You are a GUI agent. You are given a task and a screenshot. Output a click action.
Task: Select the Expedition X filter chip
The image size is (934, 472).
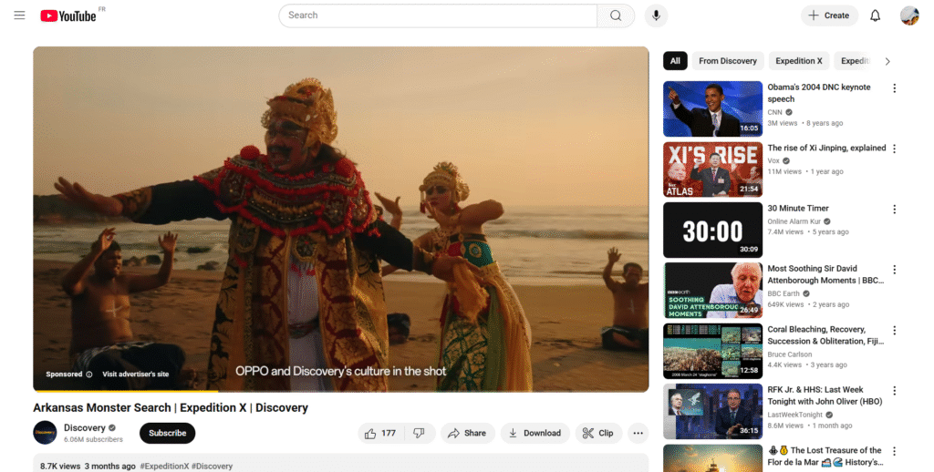point(798,61)
